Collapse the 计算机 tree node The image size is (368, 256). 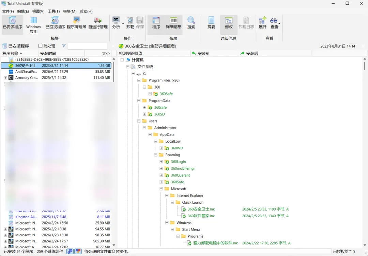(122, 60)
